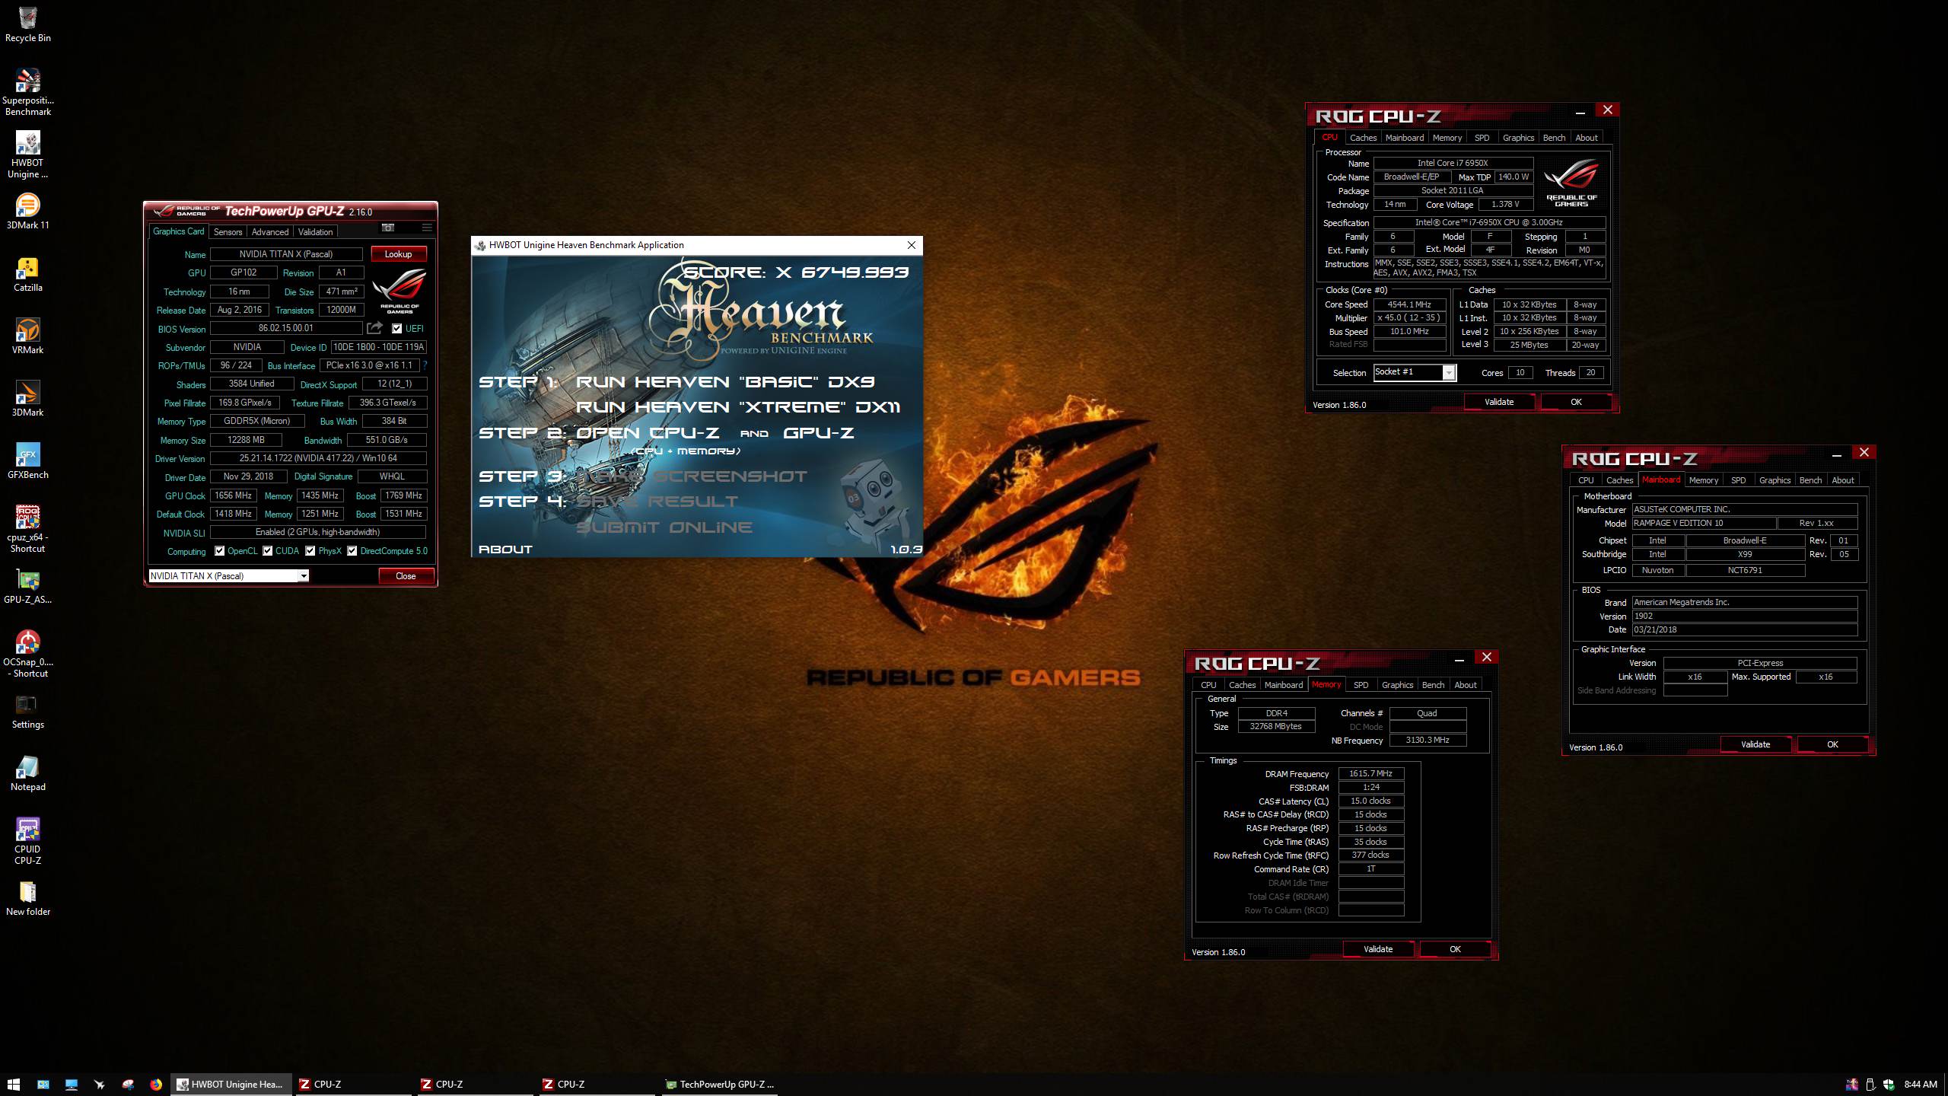Click the Core Speed value 4544.1 MHz
The image size is (1948, 1096).
pyautogui.click(x=1409, y=304)
